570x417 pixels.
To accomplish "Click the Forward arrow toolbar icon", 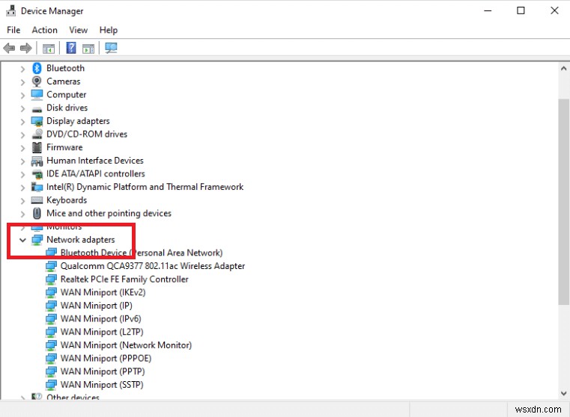I will pyautogui.click(x=25, y=48).
